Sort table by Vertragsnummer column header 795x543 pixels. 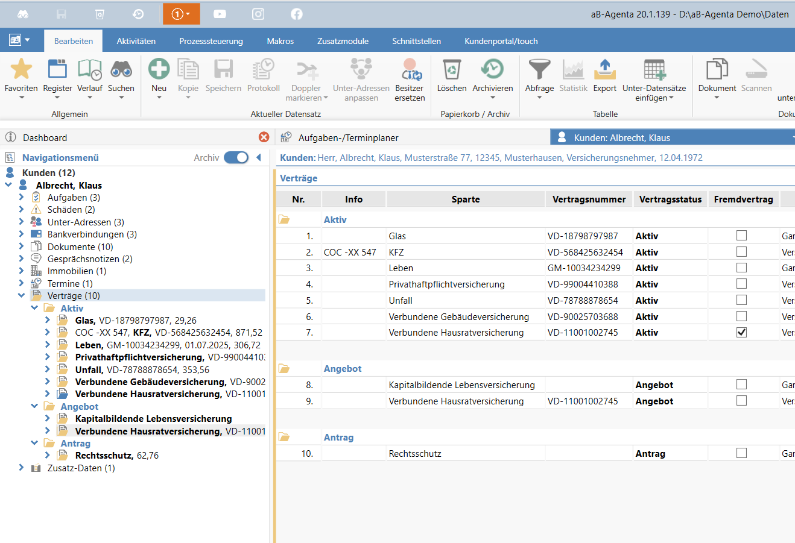coord(589,199)
